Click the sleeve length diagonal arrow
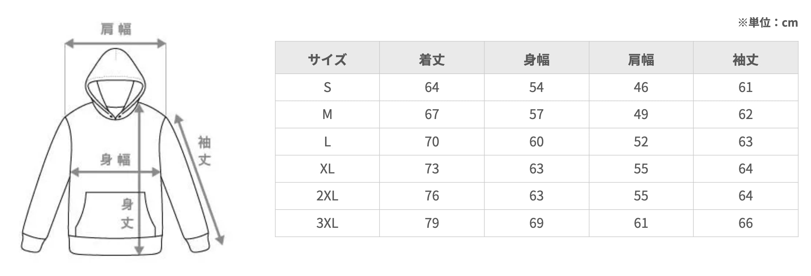This screenshot has width=811, height=276. tap(199, 180)
